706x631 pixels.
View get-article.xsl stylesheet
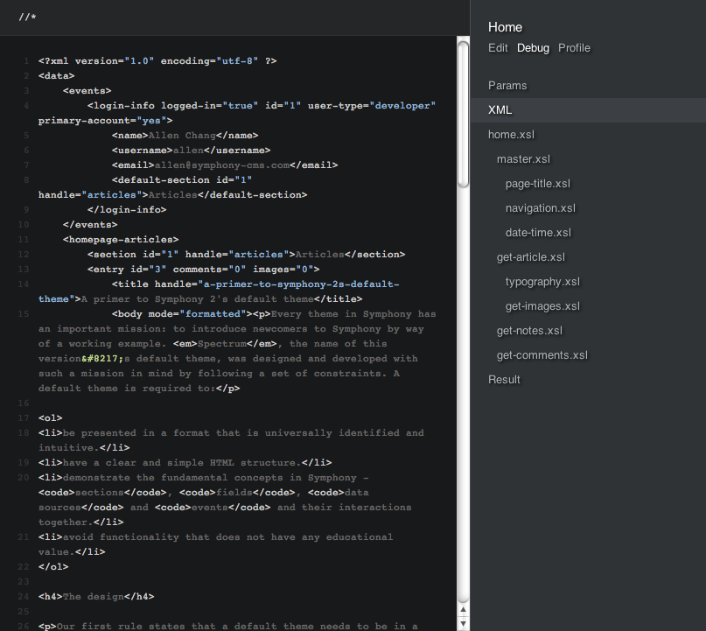[x=530, y=257]
